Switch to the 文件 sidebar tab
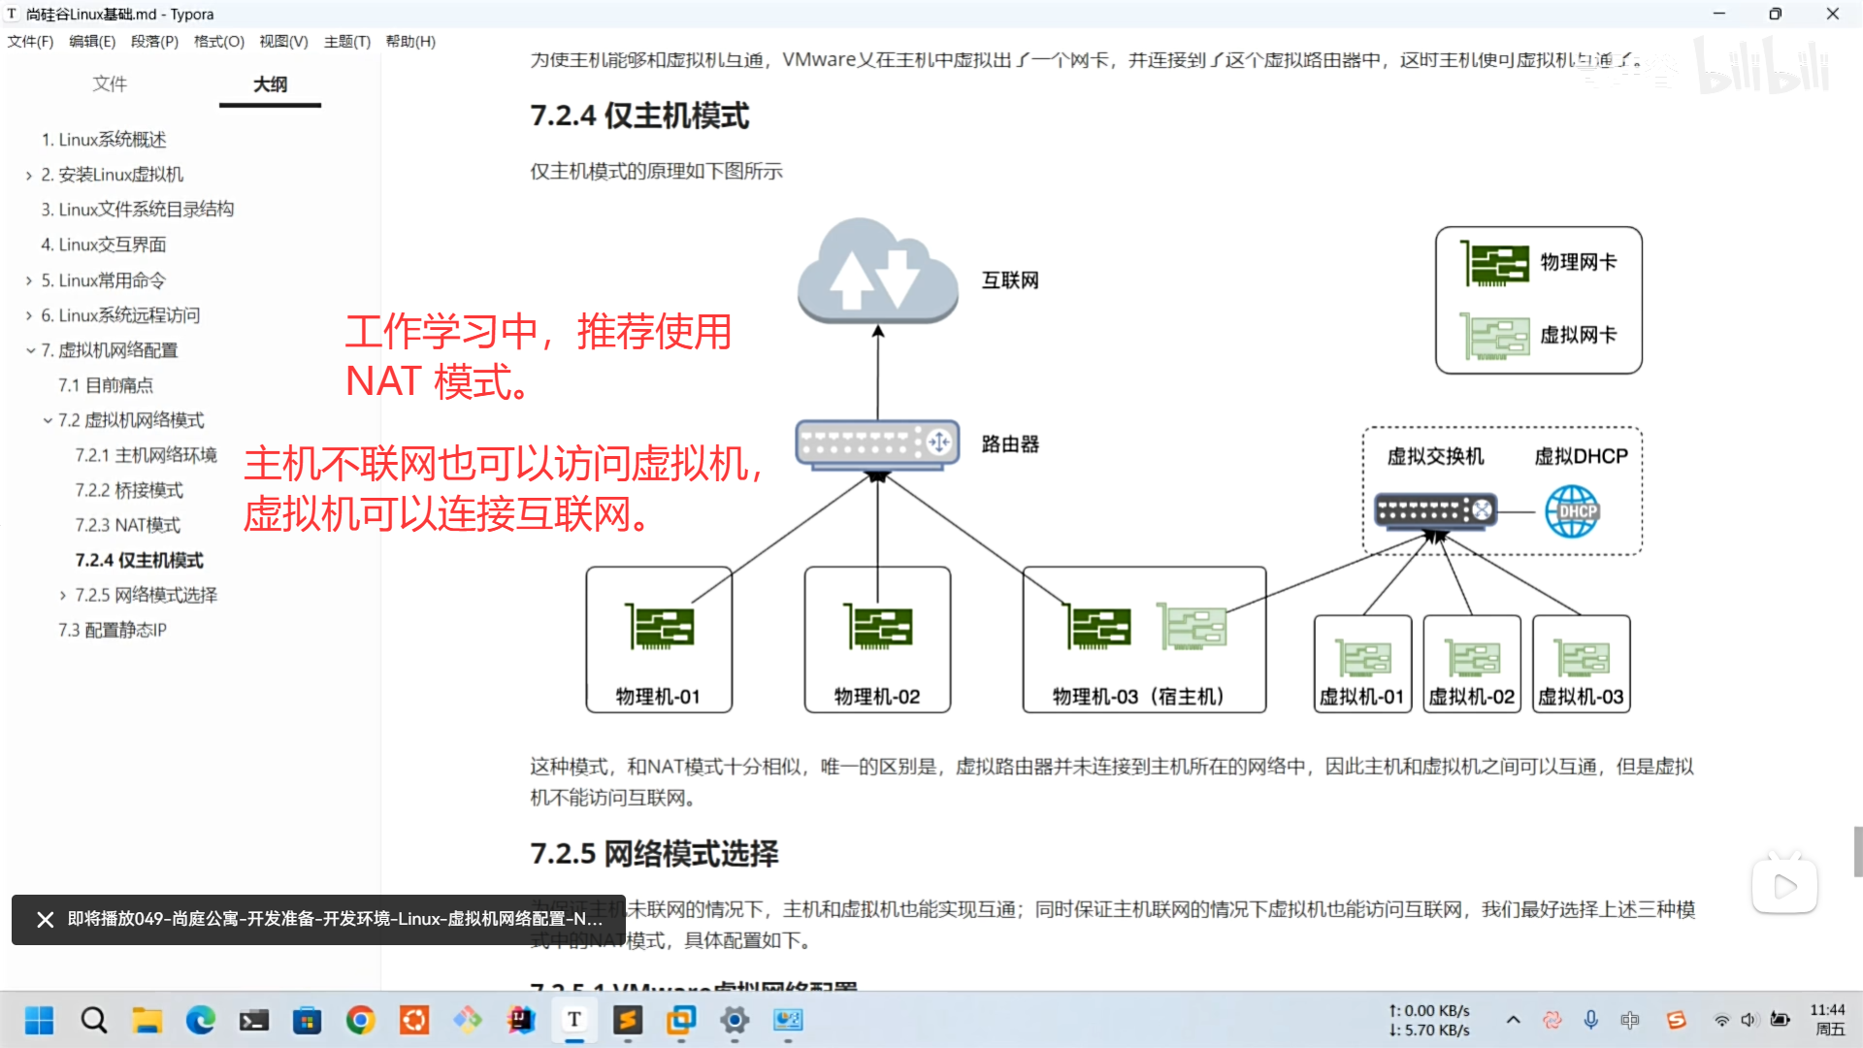The height and width of the screenshot is (1048, 1863). pyautogui.click(x=110, y=84)
